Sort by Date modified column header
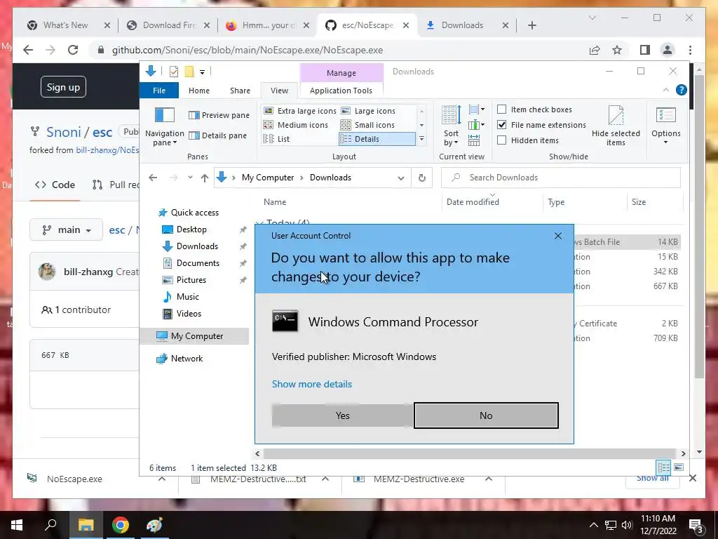718x539 pixels. point(473,201)
